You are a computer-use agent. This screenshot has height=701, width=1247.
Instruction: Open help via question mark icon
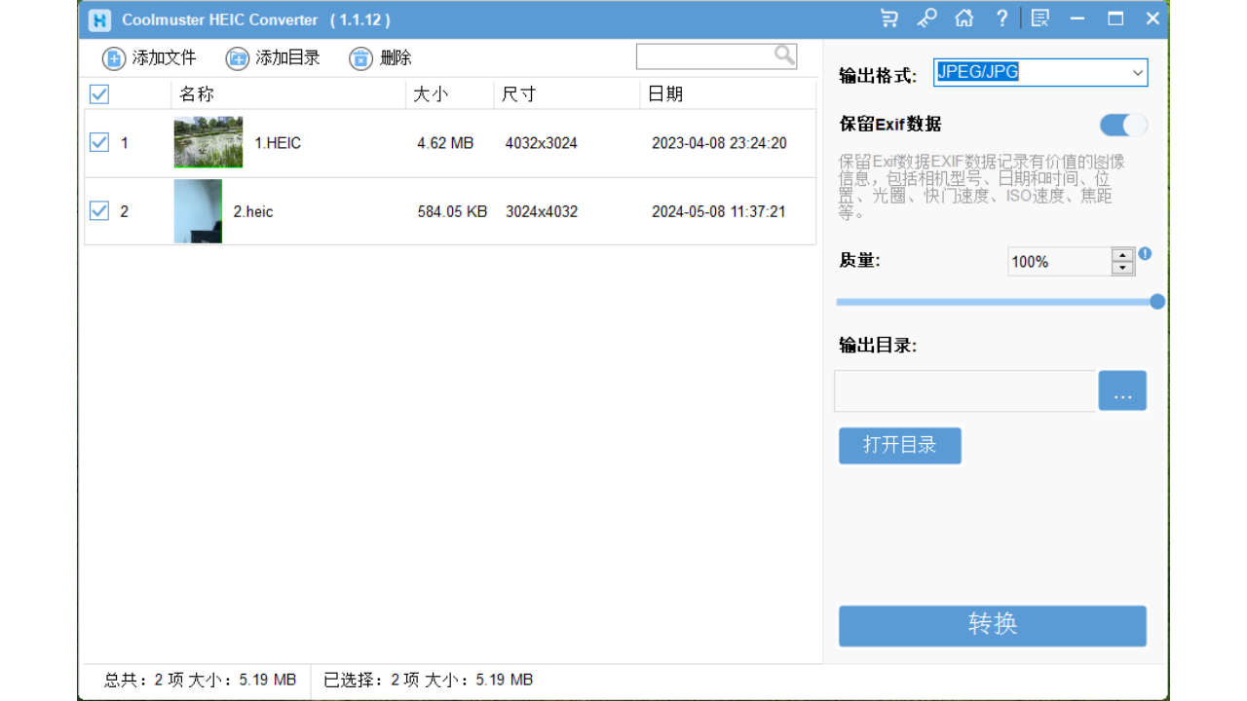1001,18
